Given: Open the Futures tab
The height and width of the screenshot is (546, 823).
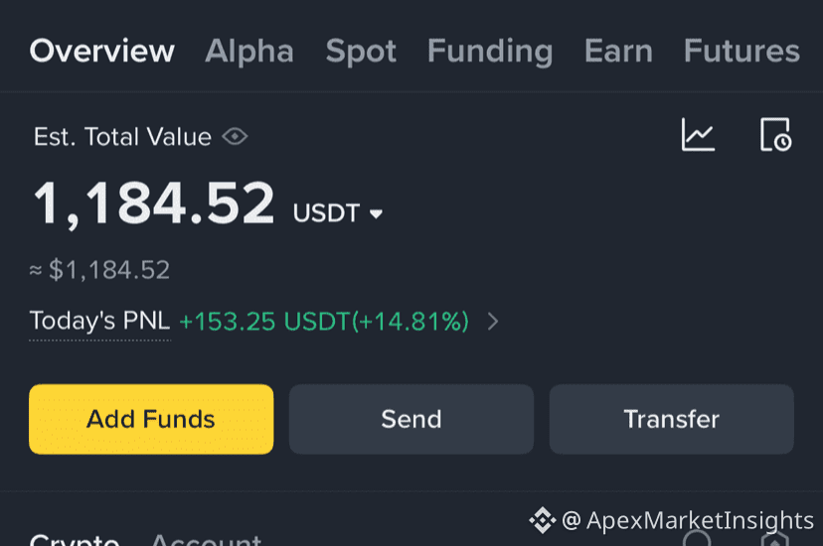Looking at the screenshot, I should pyautogui.click(x=741, y=51).
